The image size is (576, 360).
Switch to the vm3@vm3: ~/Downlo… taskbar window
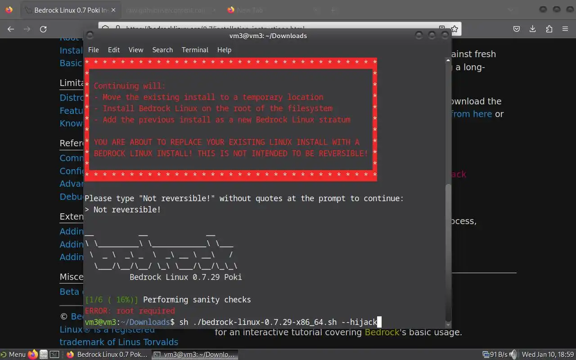click(194, 355)
